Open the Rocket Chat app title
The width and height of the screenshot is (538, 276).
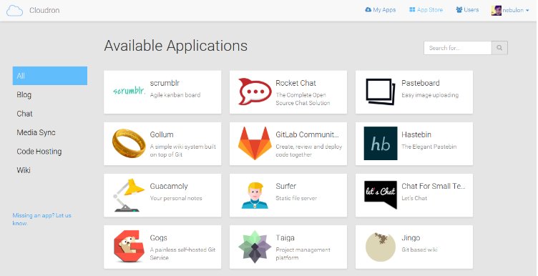click(x=295, y=83)
